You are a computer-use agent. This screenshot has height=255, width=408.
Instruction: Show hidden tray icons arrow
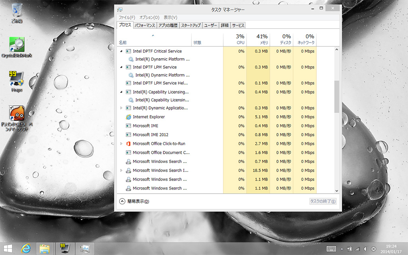(x=341, y=249)
